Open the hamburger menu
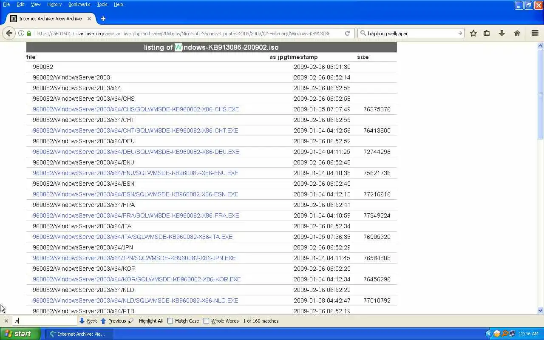The image size is (544, 340). [535, 33]
